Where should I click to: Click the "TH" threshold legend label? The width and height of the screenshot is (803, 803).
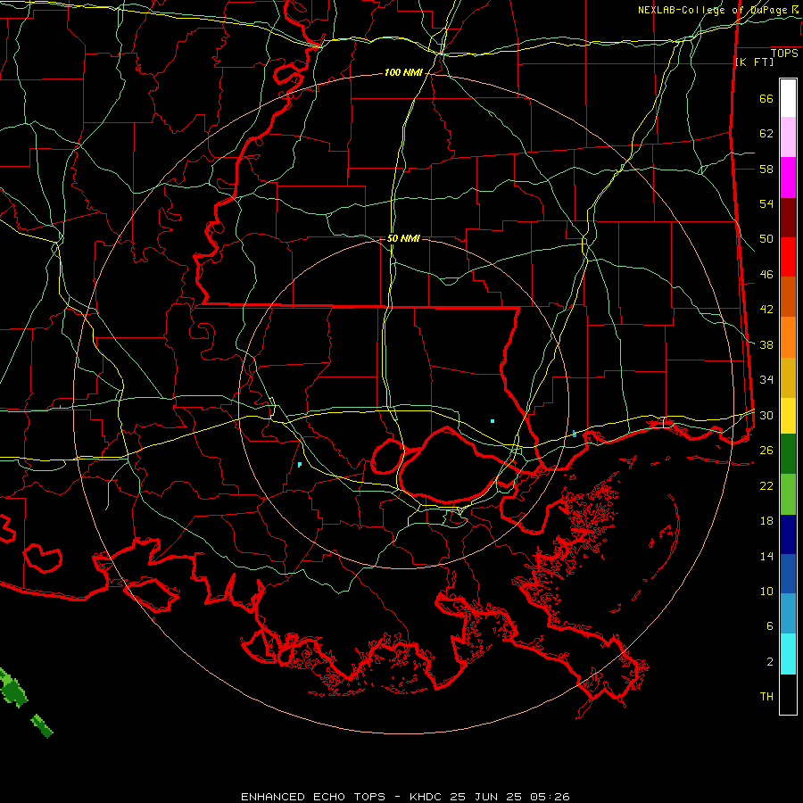point(766,697)
